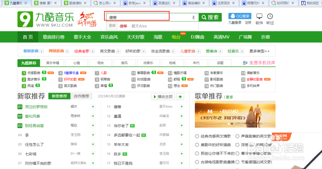Switch to the 心情 tab
The width and height of the screenshot is (322, 169).
(x=77, y=63)
